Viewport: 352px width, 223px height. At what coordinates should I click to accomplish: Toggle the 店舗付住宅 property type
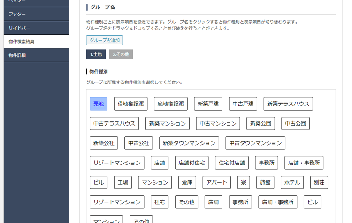tap(192, 163)
